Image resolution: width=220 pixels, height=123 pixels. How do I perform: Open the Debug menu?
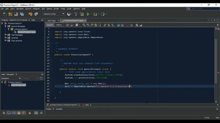pyautogui.click(x=49, y=9)
